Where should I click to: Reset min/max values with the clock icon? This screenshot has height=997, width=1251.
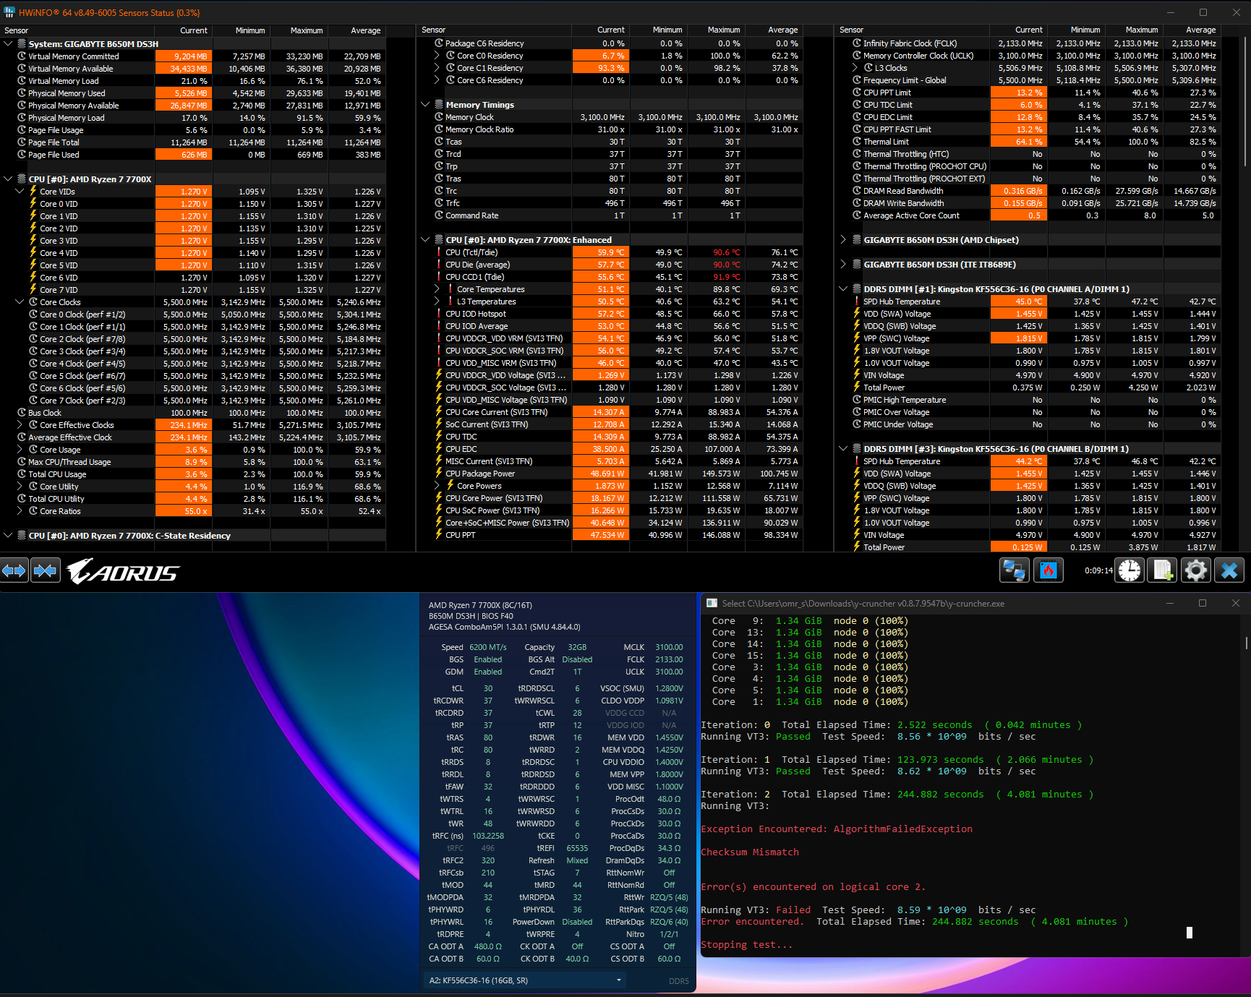1130,571
